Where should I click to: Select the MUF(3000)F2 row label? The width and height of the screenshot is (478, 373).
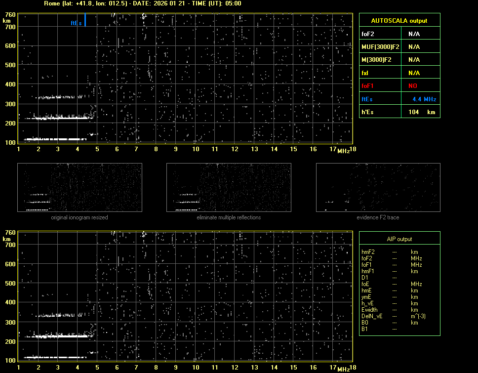coord(380,47)
